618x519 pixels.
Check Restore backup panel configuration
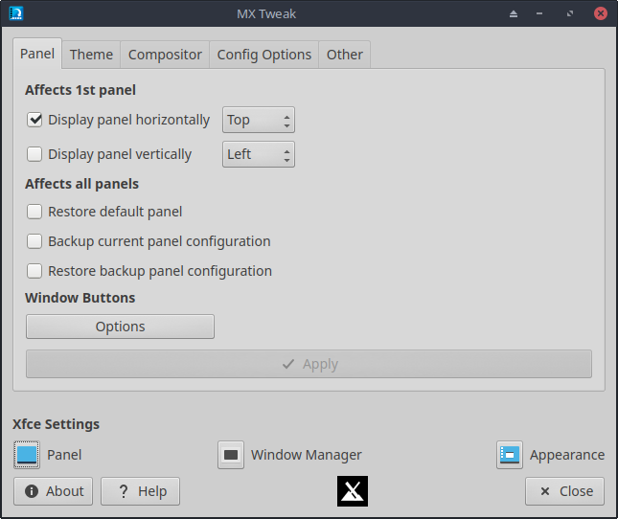pyautogui.click(x=34, y=271)
